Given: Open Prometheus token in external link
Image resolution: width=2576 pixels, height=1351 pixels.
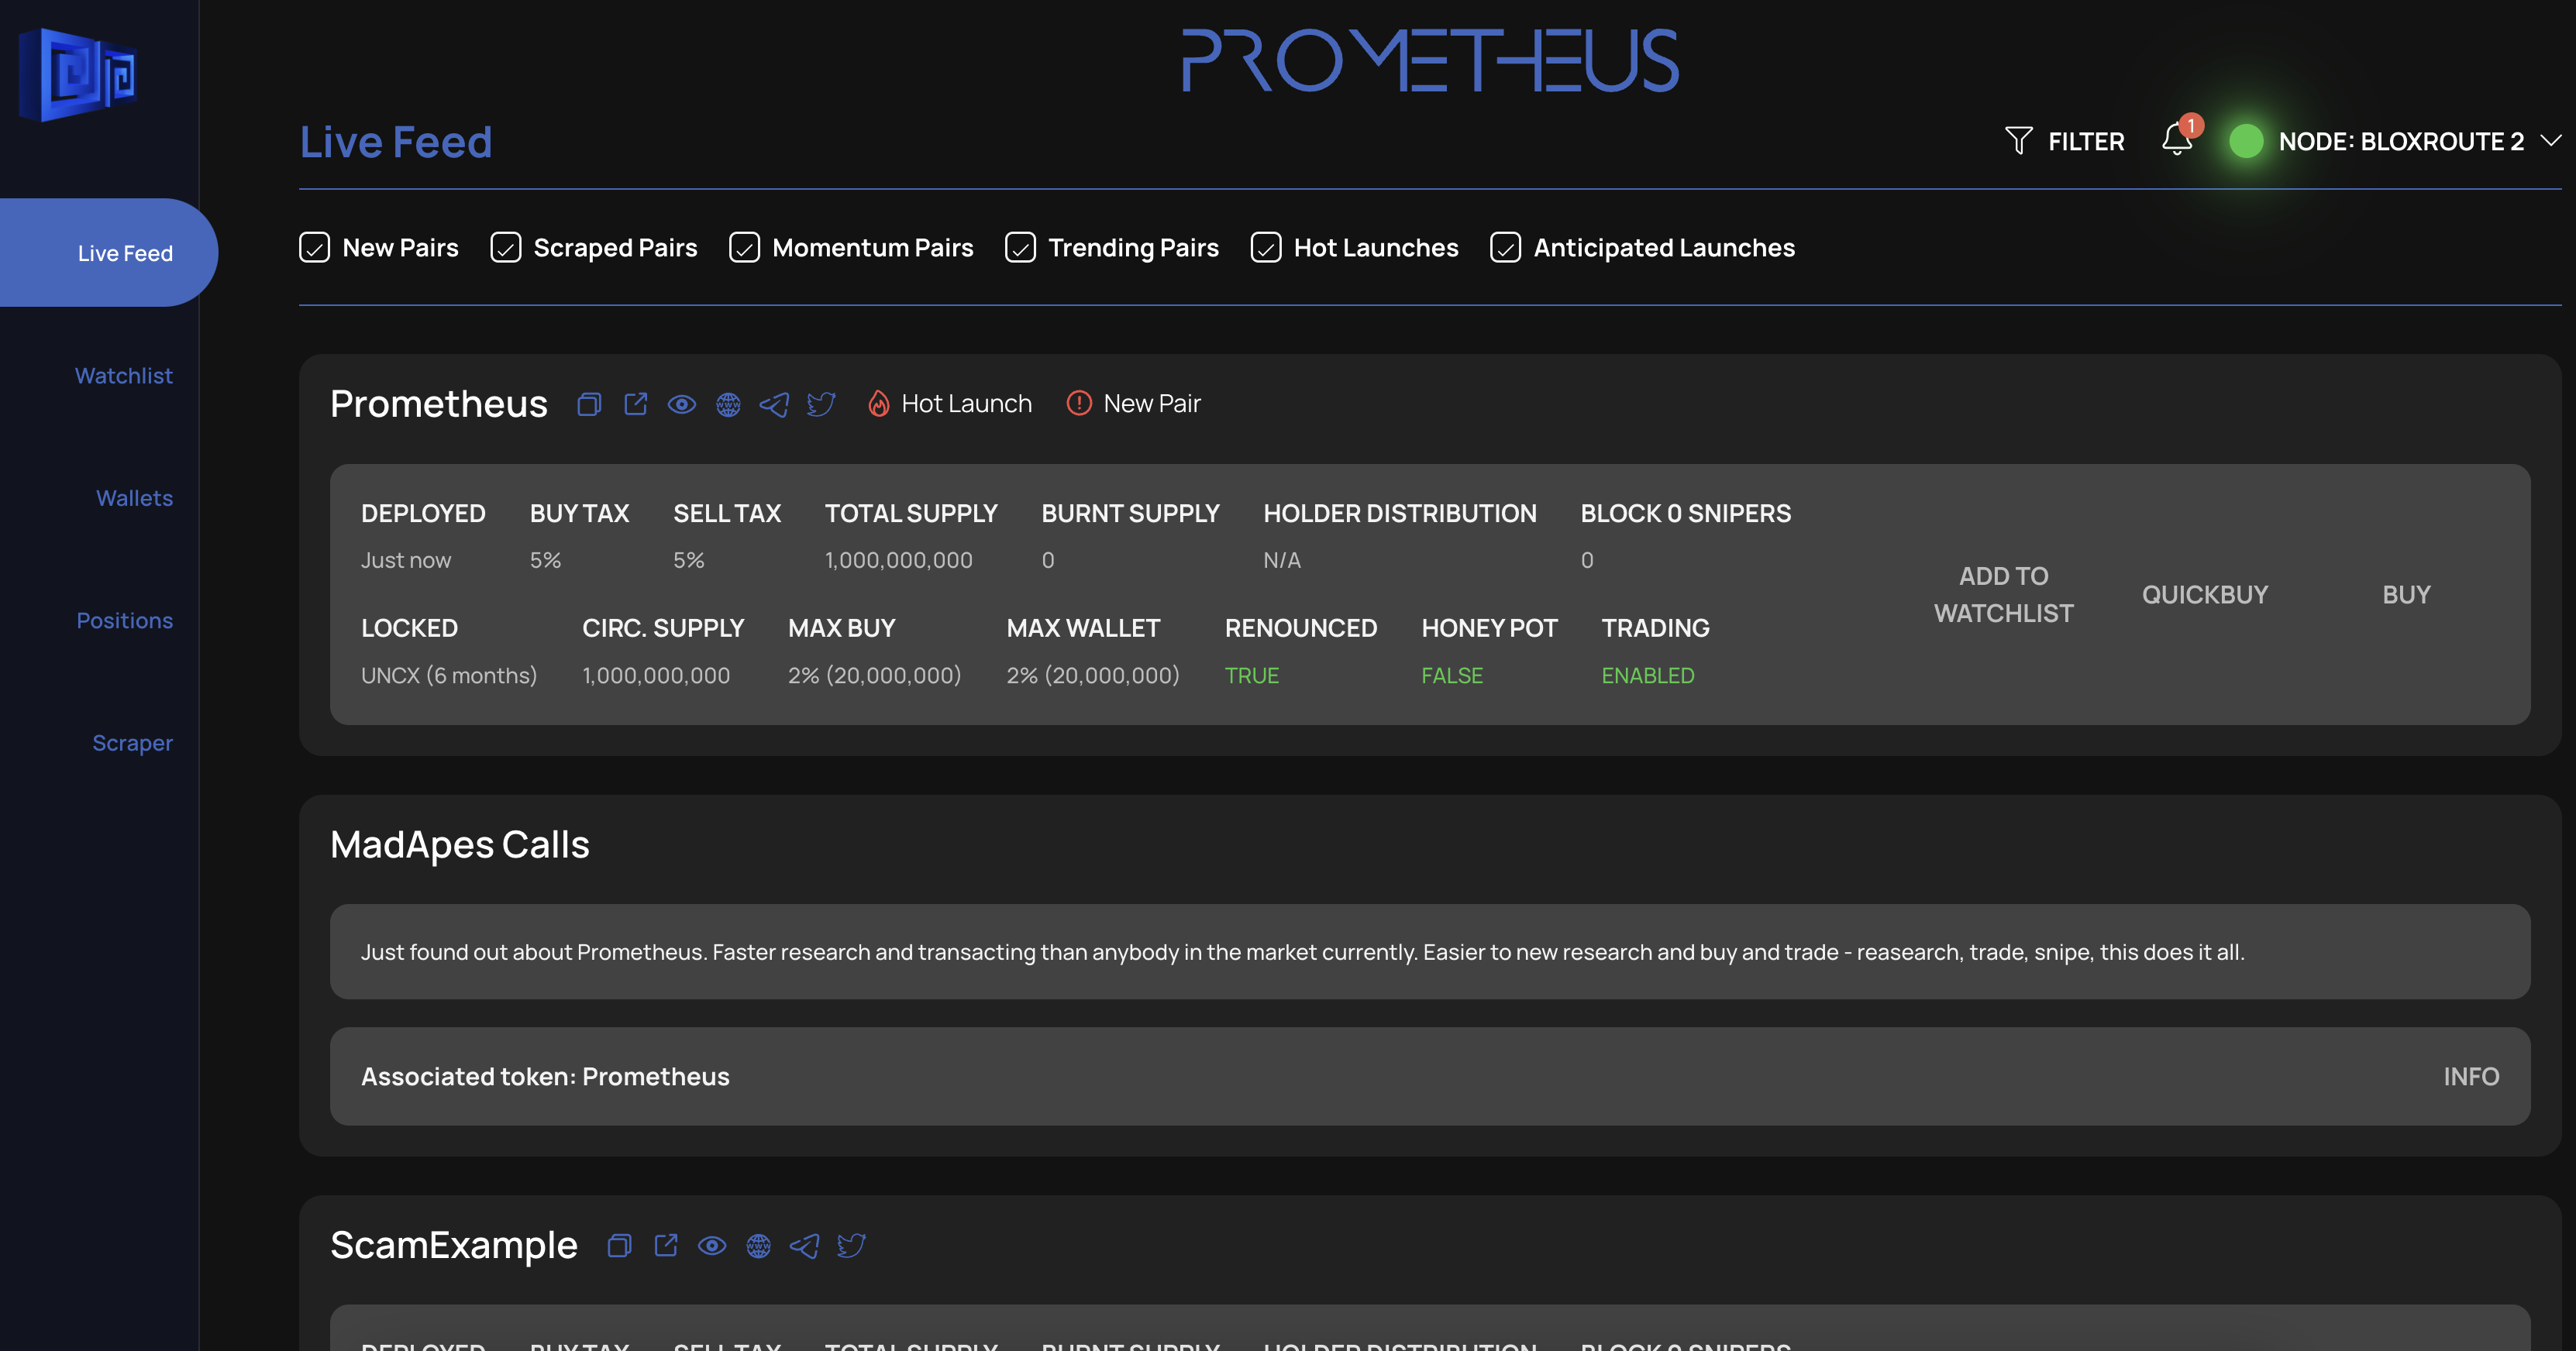Looking at the screenshot, I should click(636, 404).
